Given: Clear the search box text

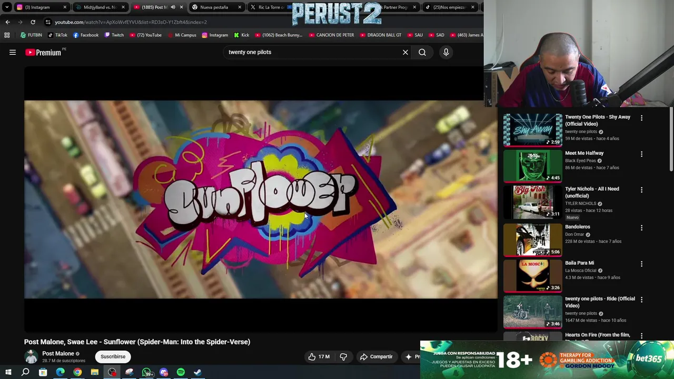Looking at the screenshot, I should [x=405, y=52].
